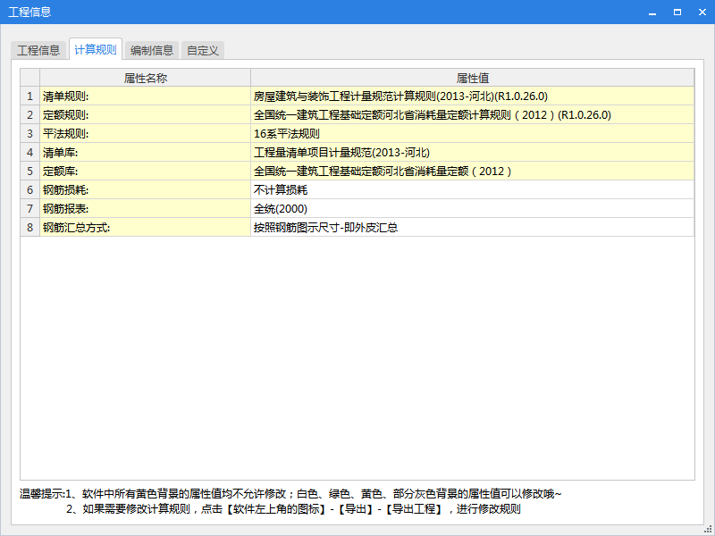This screenshot has width=715, height=536.
Task: Click row number 1 header
Action: pos(30,96)
